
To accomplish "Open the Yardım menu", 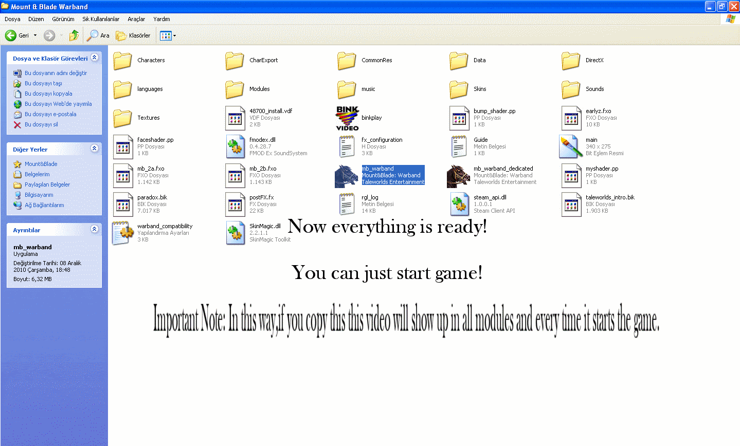I will 161,19.
